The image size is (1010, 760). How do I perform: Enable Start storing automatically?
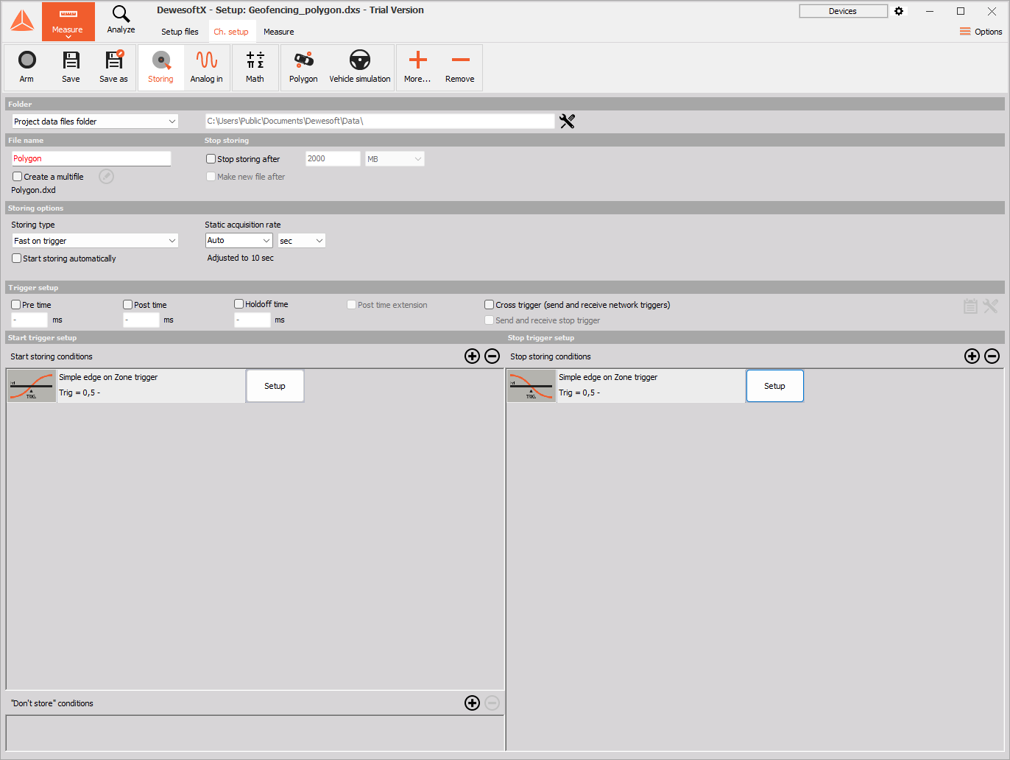pos(16,258)
